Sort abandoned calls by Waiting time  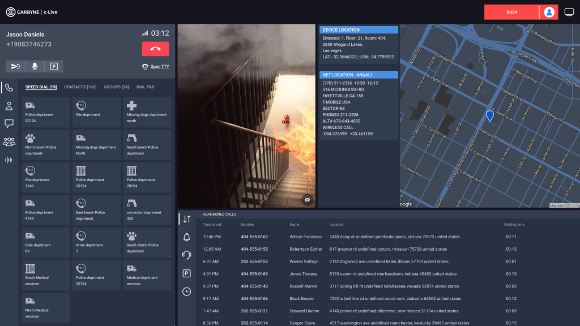pos(514,225)
